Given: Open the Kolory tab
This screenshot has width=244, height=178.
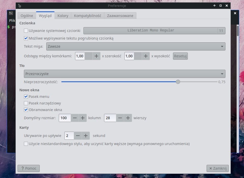Looking at the screenshot, I should (x=63, y=16).
